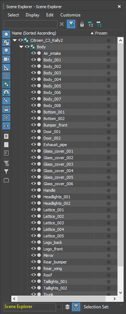Click plain funnel filter icon in sidebar
Screen dimensions: 126x314
[6, 172]
